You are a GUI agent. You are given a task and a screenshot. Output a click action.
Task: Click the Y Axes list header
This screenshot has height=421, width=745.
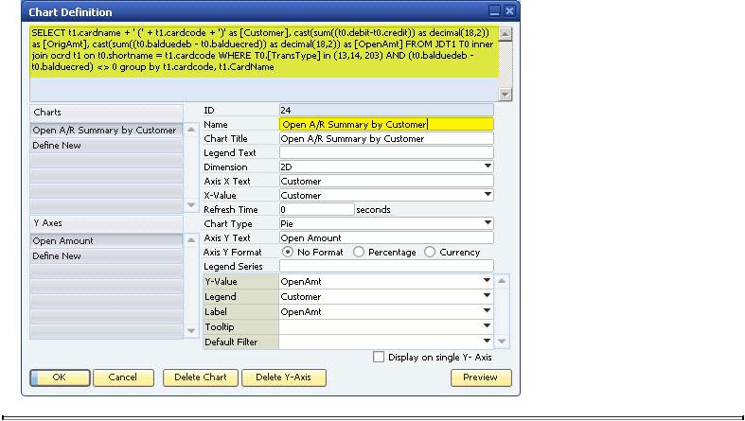106,223
